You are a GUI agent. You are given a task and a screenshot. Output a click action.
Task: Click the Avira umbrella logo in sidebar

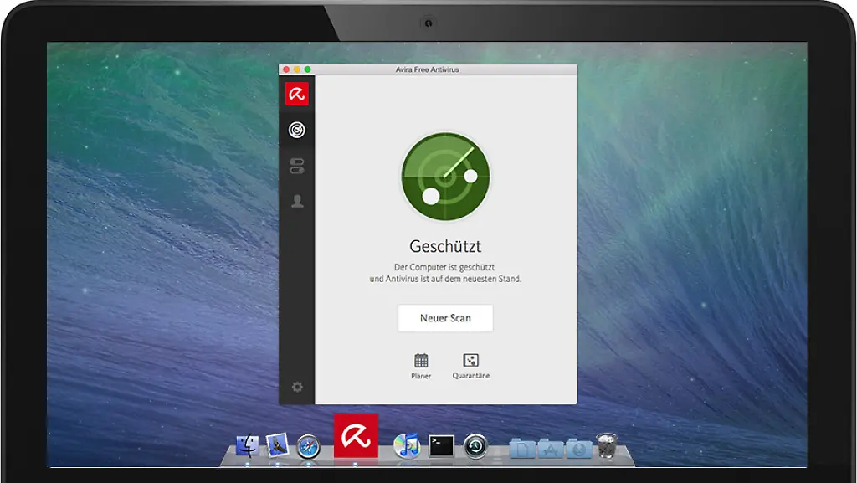click(296, 94)
